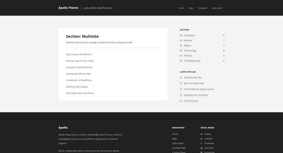Click Landing Page in footer navigation
This screenshot has height=153, width=283.
pyautogui.click(x=179, y=148)
